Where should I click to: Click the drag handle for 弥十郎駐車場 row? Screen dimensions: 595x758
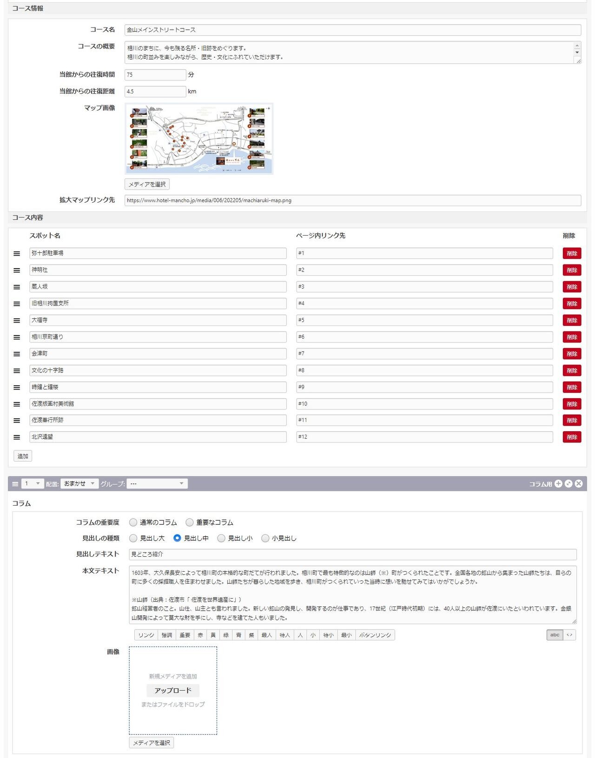click(17, 254)
